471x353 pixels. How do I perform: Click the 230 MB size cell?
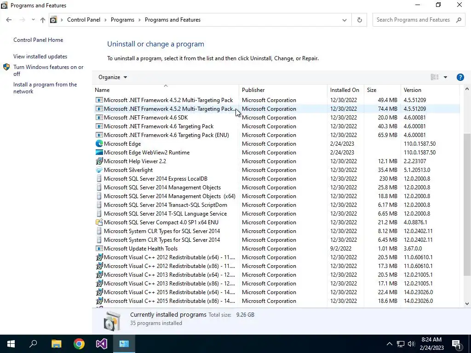coord(388,179)
